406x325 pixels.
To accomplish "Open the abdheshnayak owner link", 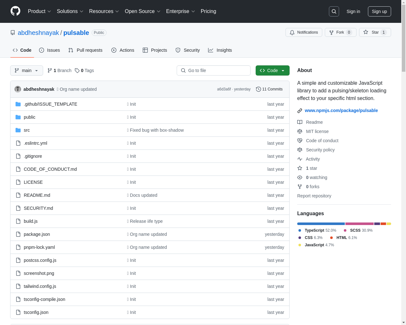I will click(x=38, y=33).
